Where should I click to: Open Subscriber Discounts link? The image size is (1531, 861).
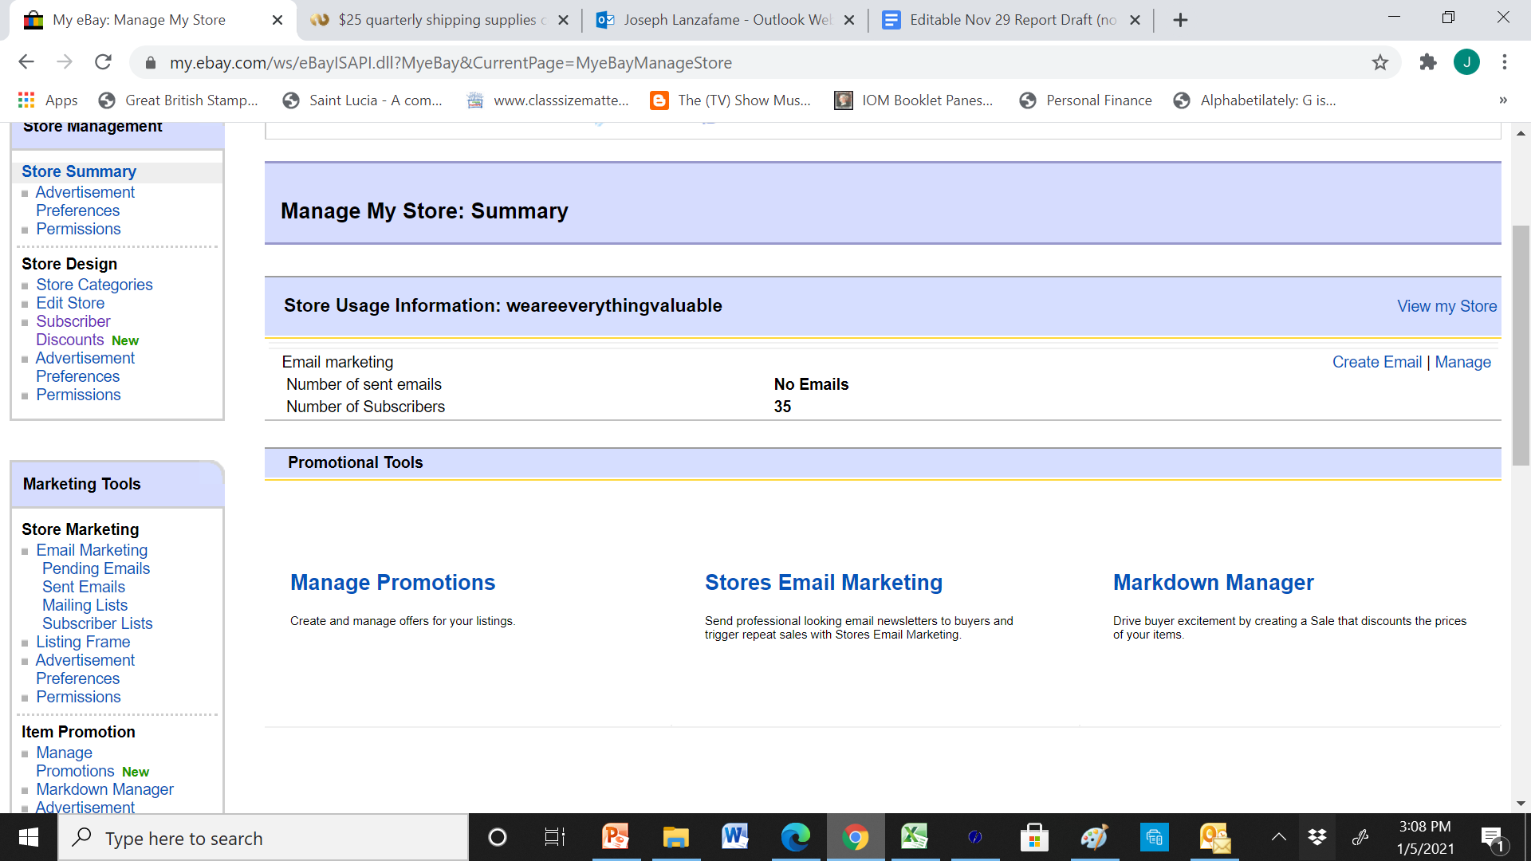73,330
